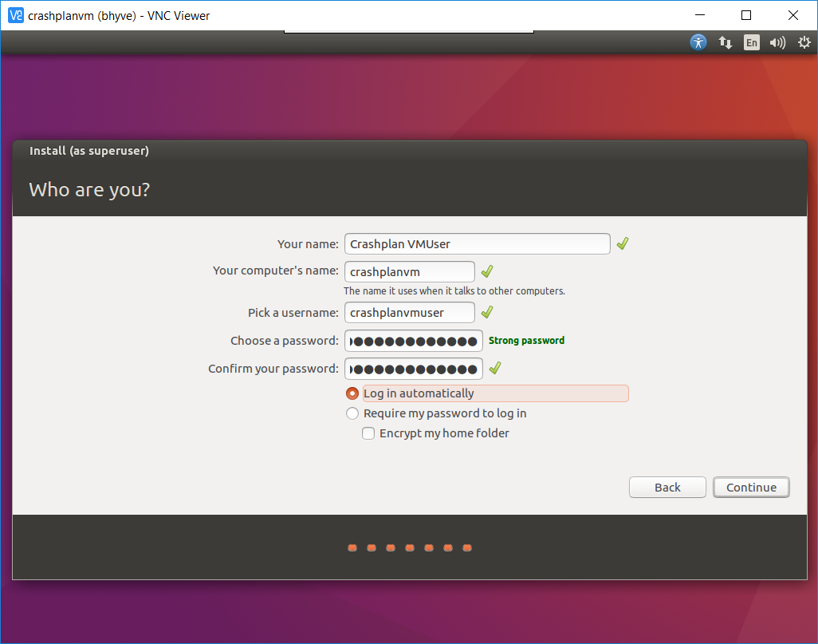Maximize the VNC Viewer window
The height and width of the screenshot is (644, 818).
pos(746,15)
